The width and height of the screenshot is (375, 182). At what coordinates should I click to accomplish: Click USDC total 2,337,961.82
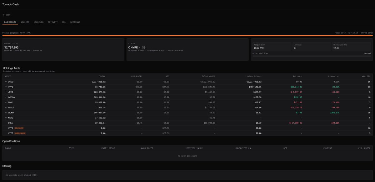(99, 82)
